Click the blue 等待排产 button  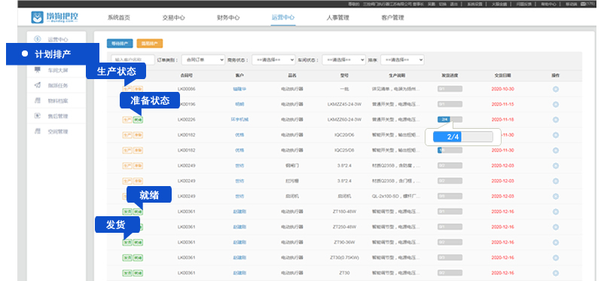coord(120,44)
